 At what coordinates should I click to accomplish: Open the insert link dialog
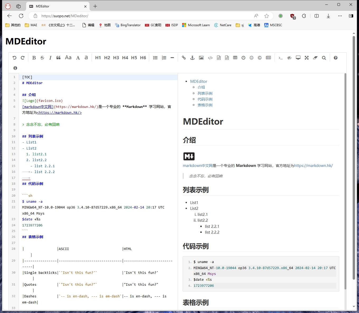click(x=184, y=58)
